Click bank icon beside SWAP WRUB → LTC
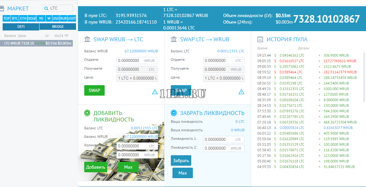The image size is (366, 187). pyautogui.click(x=88, y=39)
